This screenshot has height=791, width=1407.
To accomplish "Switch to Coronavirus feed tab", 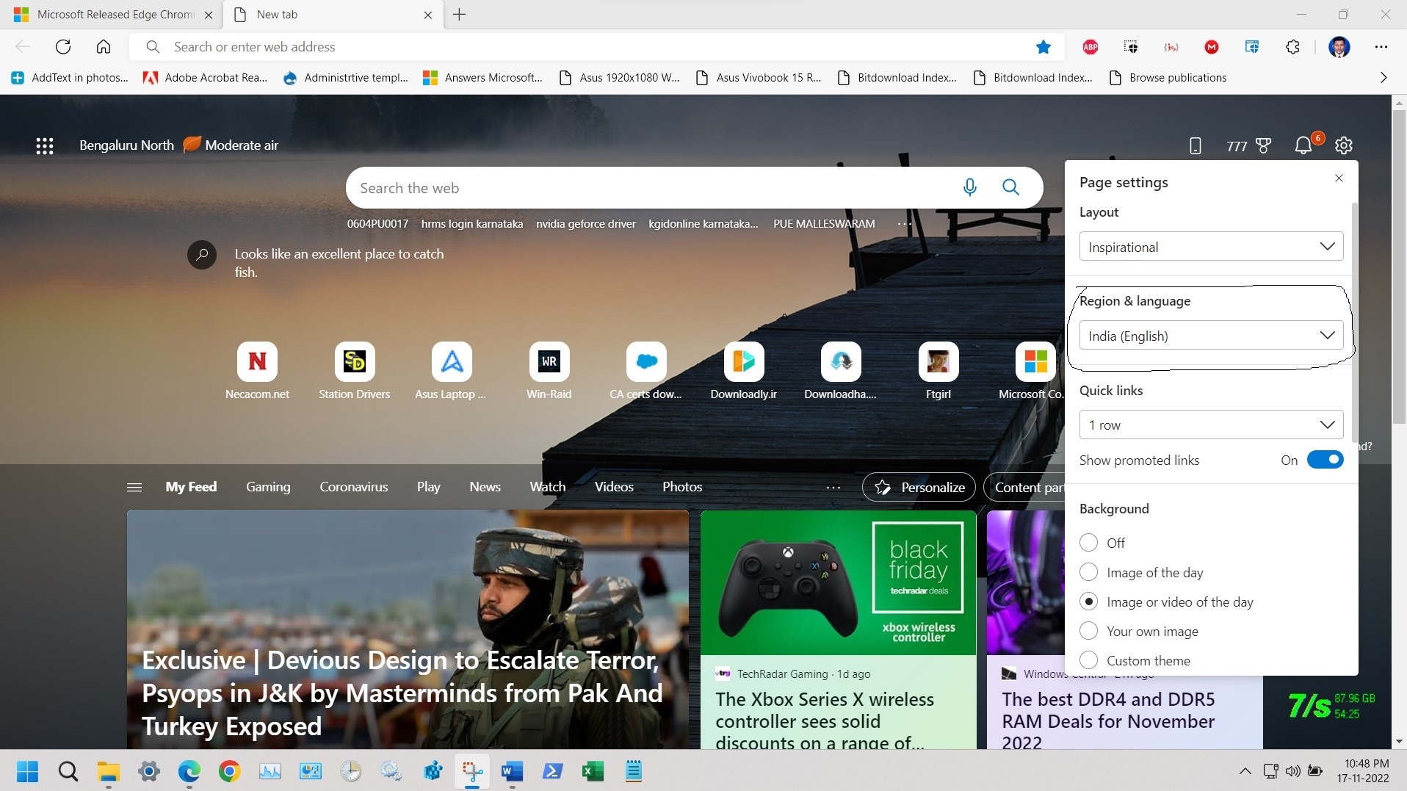I will point(354,487).
